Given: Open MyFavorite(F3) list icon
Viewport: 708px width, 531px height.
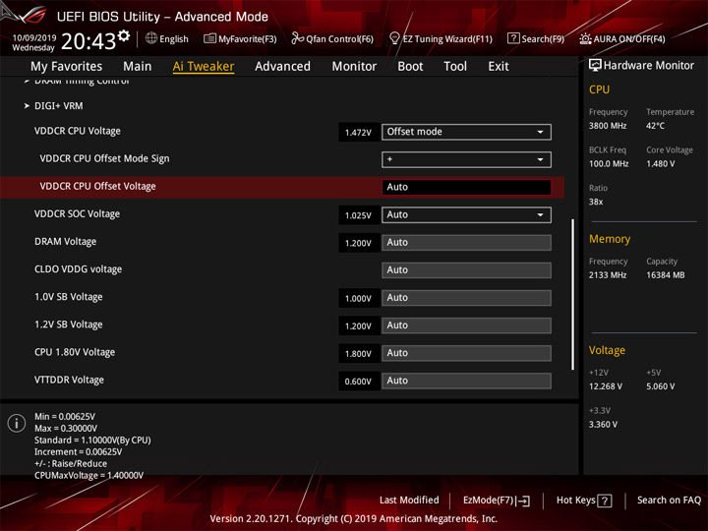Looking at the screenshot, I should click(209, 38).
